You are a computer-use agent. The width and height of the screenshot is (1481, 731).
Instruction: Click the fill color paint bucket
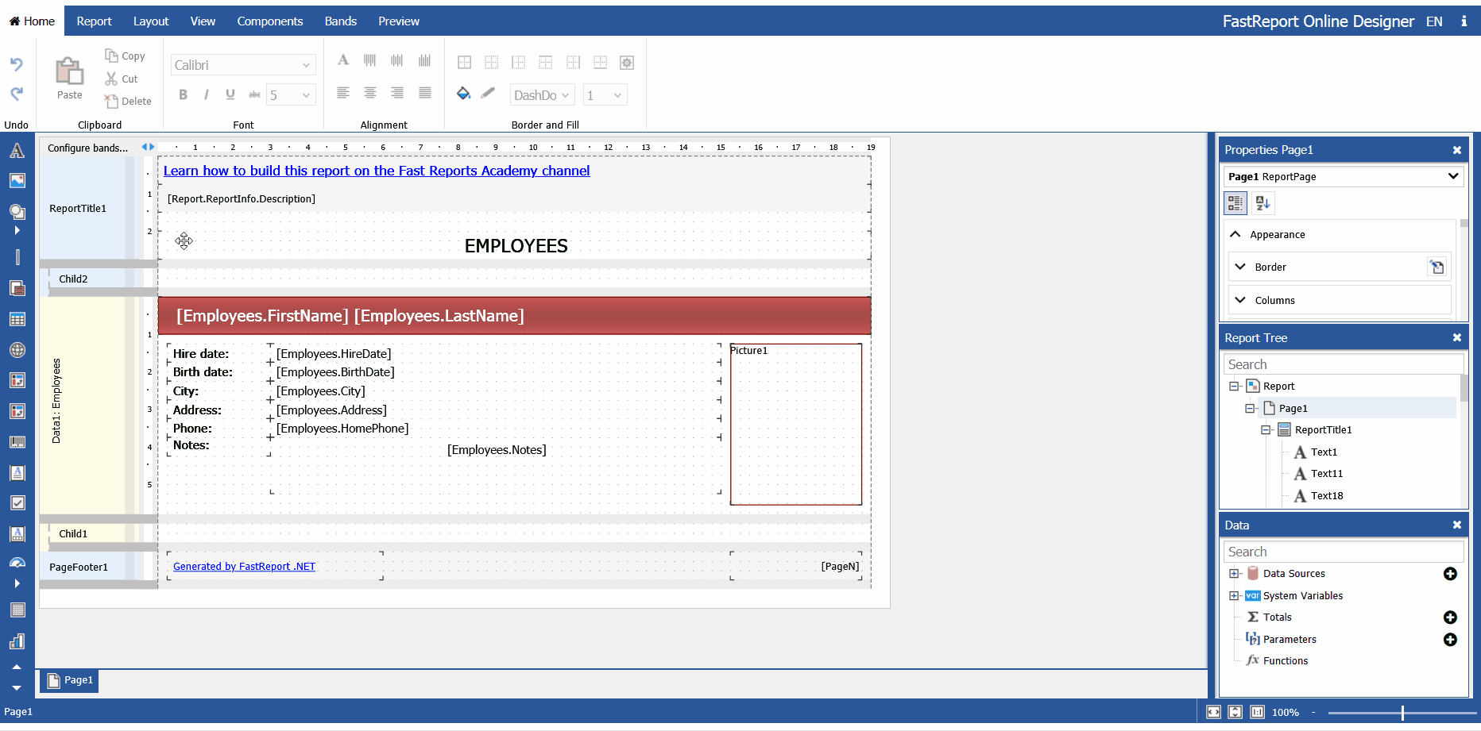(464, 94)
